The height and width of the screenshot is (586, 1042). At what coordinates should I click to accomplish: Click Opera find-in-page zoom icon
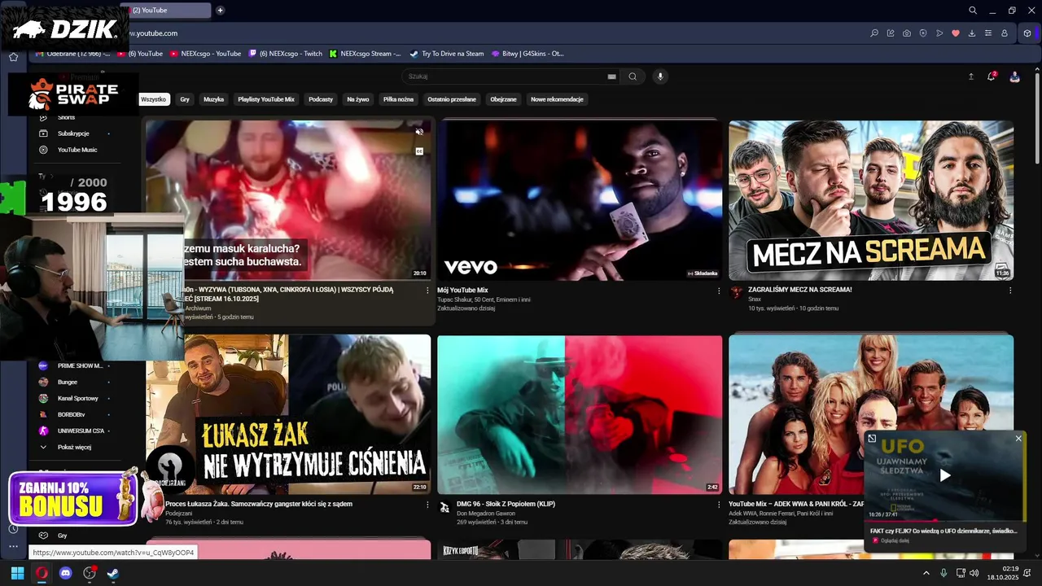(x=874, y=33)
